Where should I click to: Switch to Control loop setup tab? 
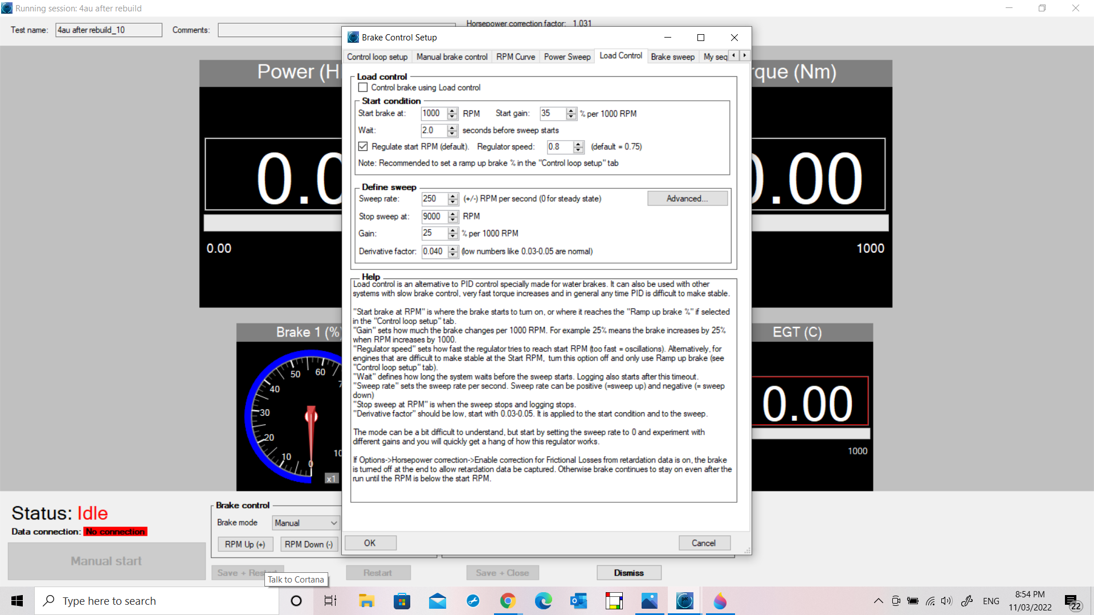point(377,57)
